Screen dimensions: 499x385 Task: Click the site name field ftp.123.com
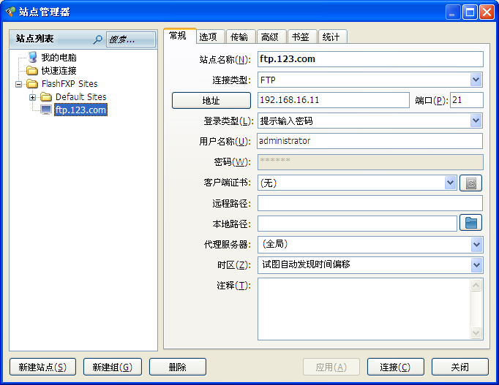point(370,59)
